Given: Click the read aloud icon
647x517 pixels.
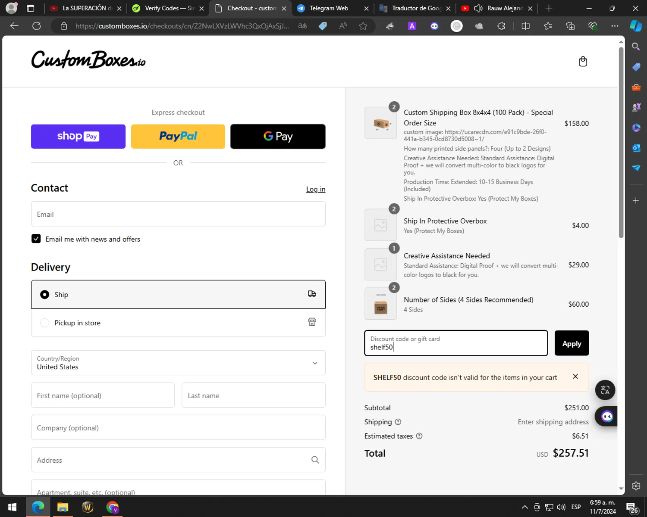Looking at the screenshot, I should [x=343, y=26].
